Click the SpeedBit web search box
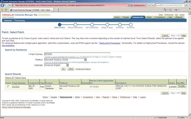This screenshot has height=119, width=191. coord(170,5)
